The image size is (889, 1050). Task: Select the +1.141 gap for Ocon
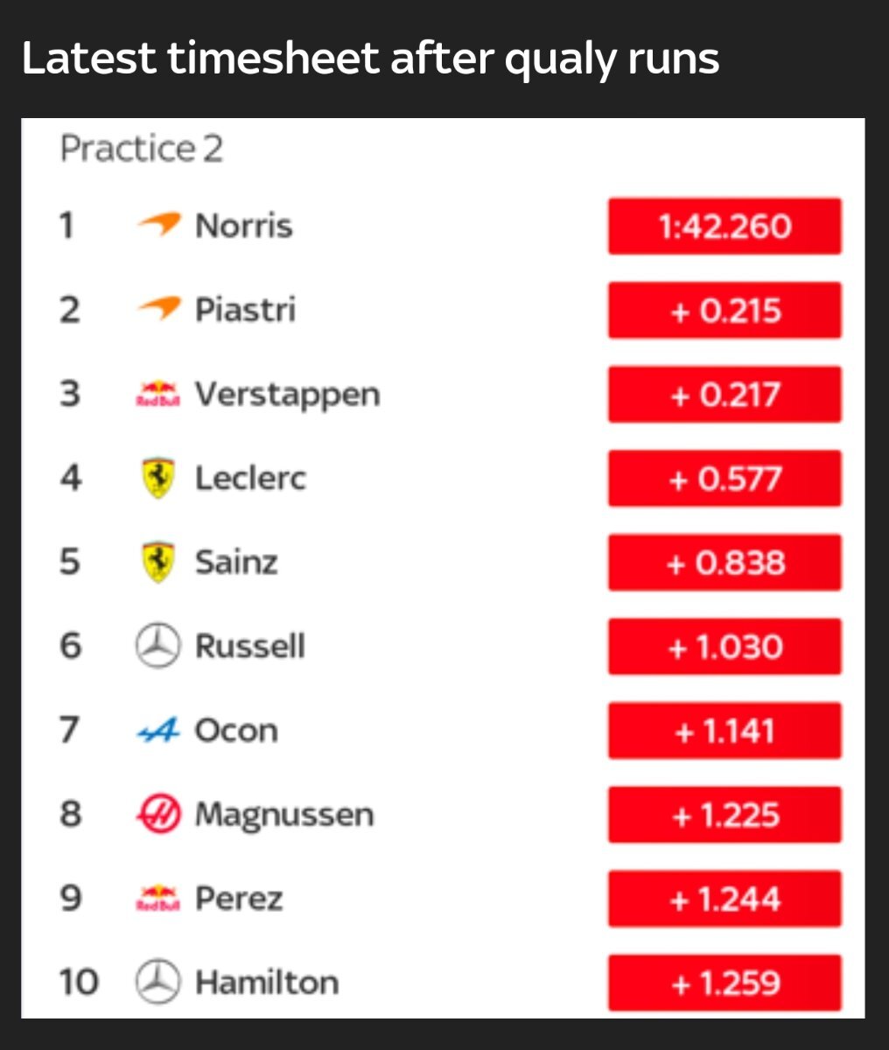point(724,731)
